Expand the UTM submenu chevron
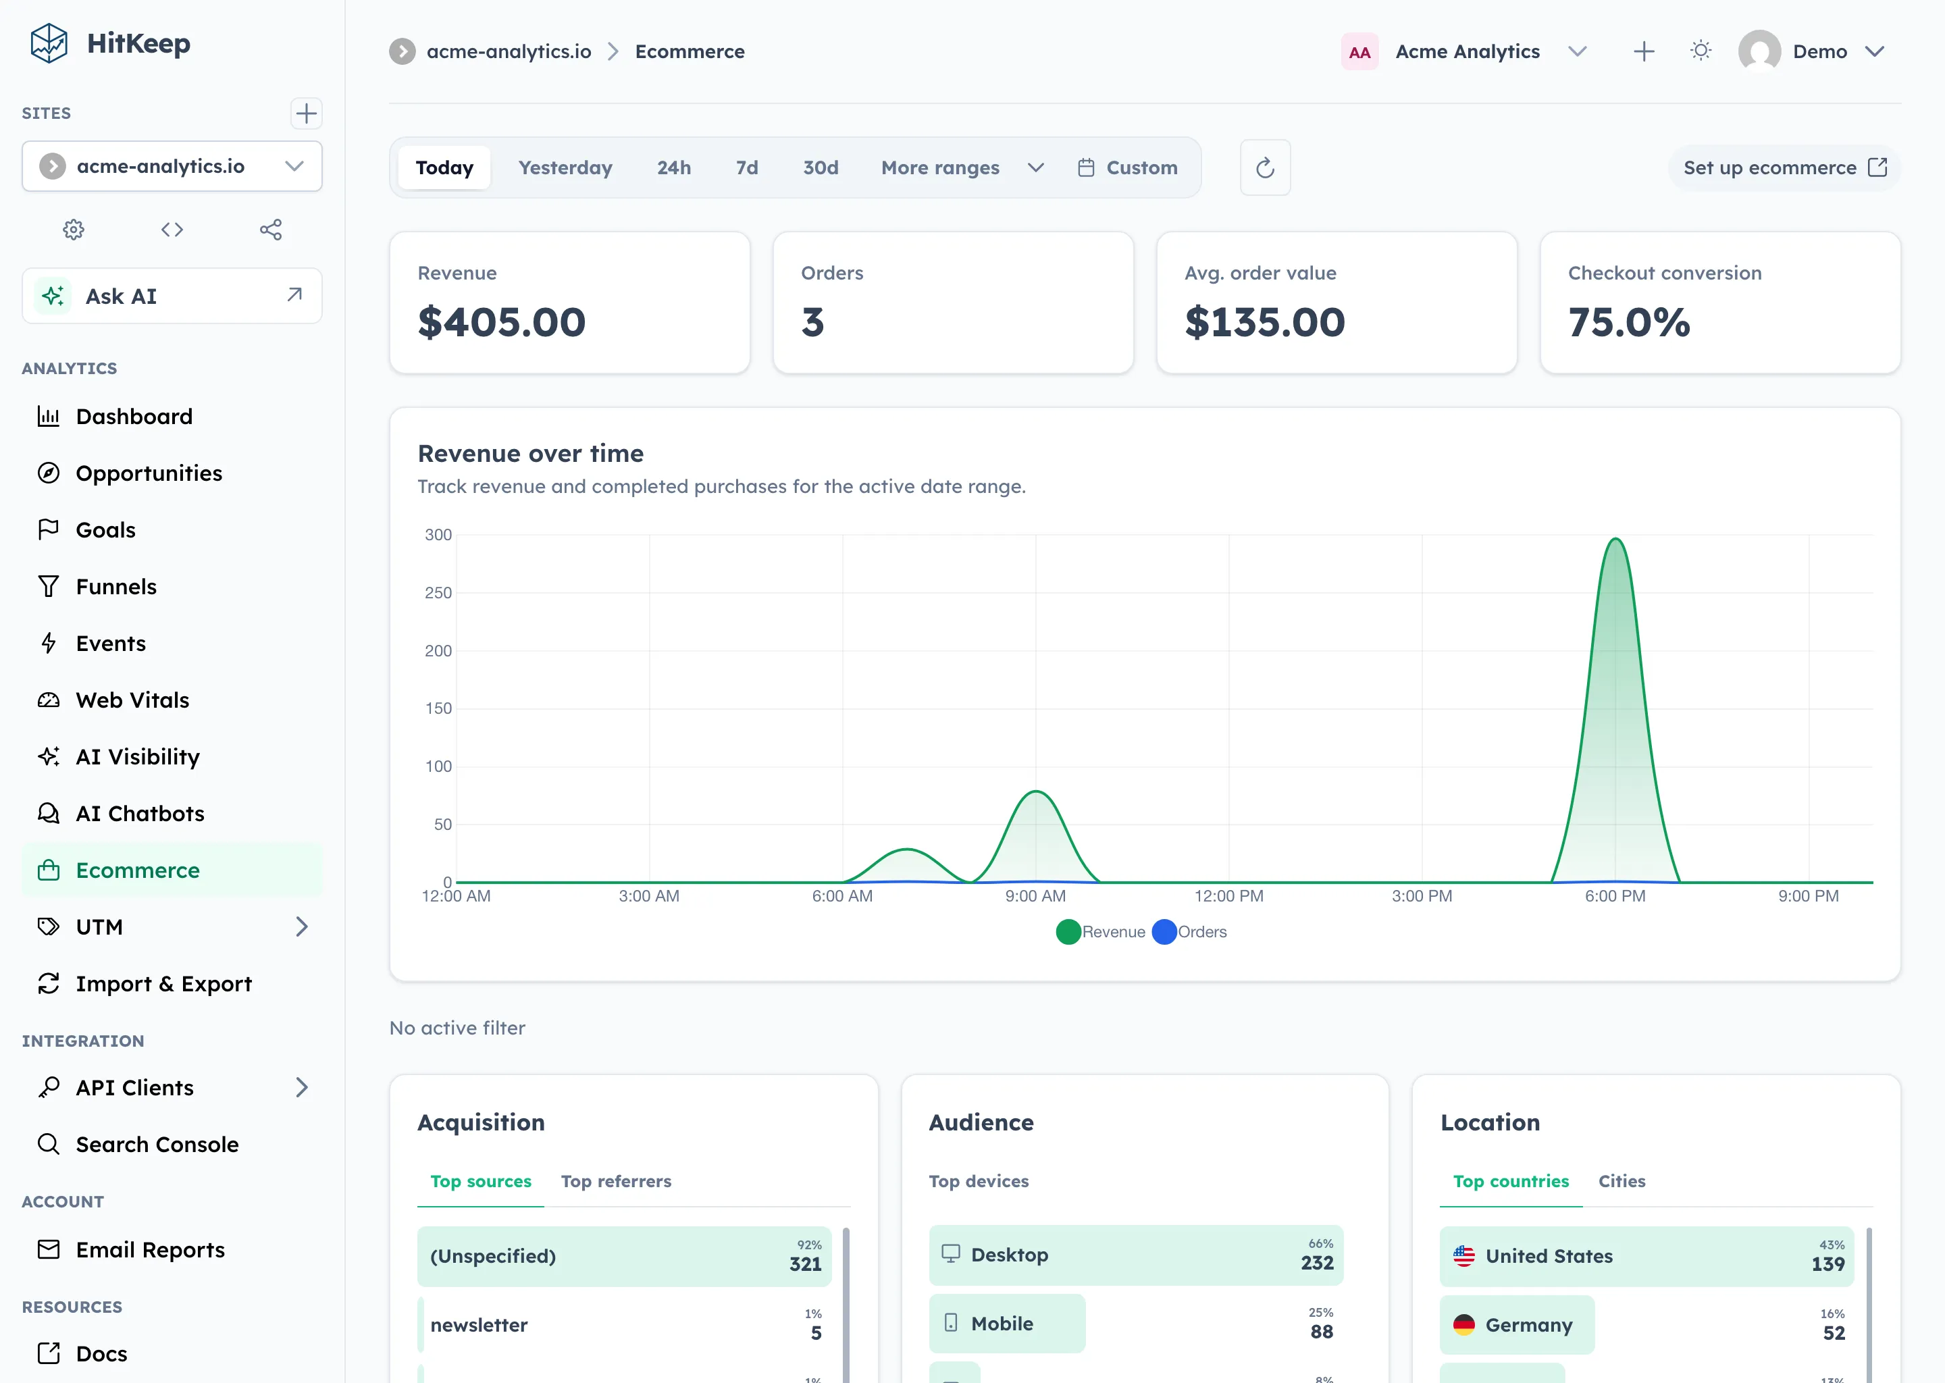 (x=301, y=927)
